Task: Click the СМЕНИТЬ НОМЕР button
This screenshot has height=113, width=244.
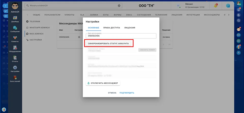Action: tap(147, 50)
